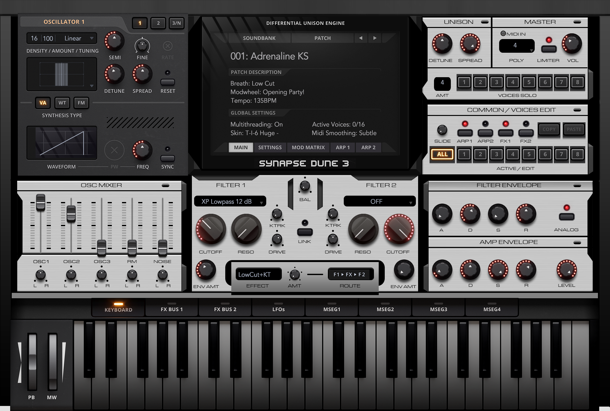Click the MW mod wheel

[52, 361]
